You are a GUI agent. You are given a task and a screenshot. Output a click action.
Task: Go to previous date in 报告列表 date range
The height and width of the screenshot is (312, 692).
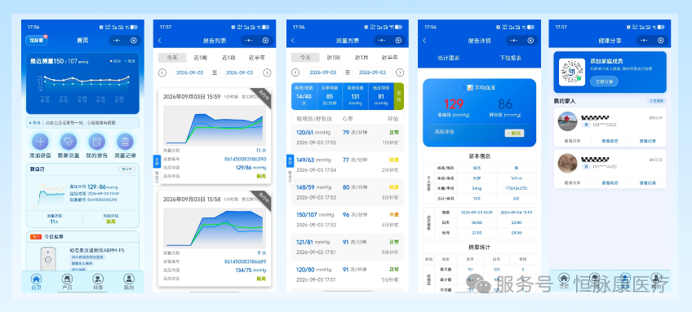[162, 73]
